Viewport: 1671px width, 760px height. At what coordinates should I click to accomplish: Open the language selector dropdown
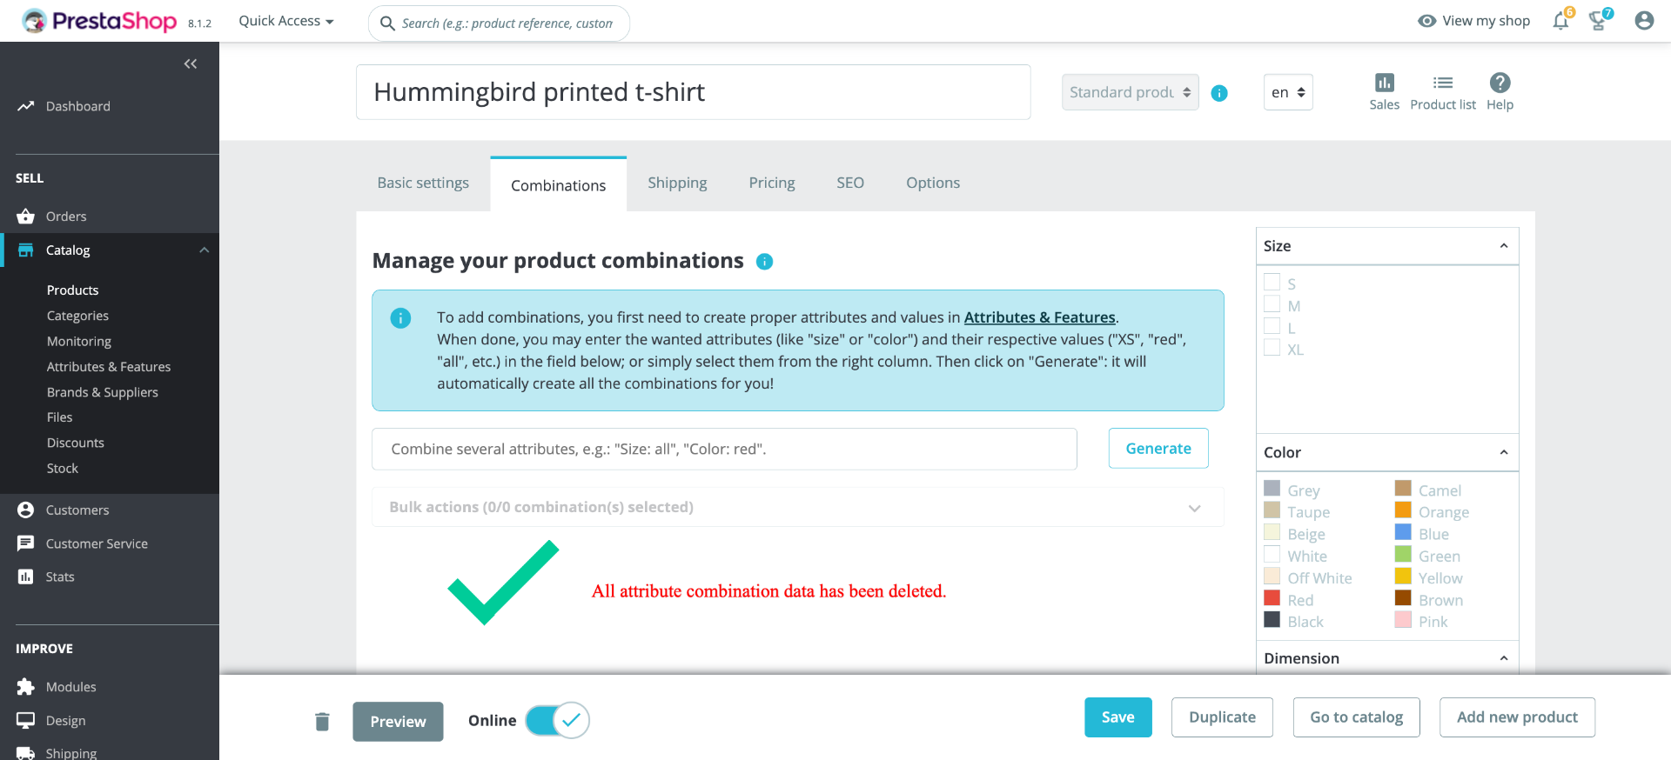pos(1288,92)
